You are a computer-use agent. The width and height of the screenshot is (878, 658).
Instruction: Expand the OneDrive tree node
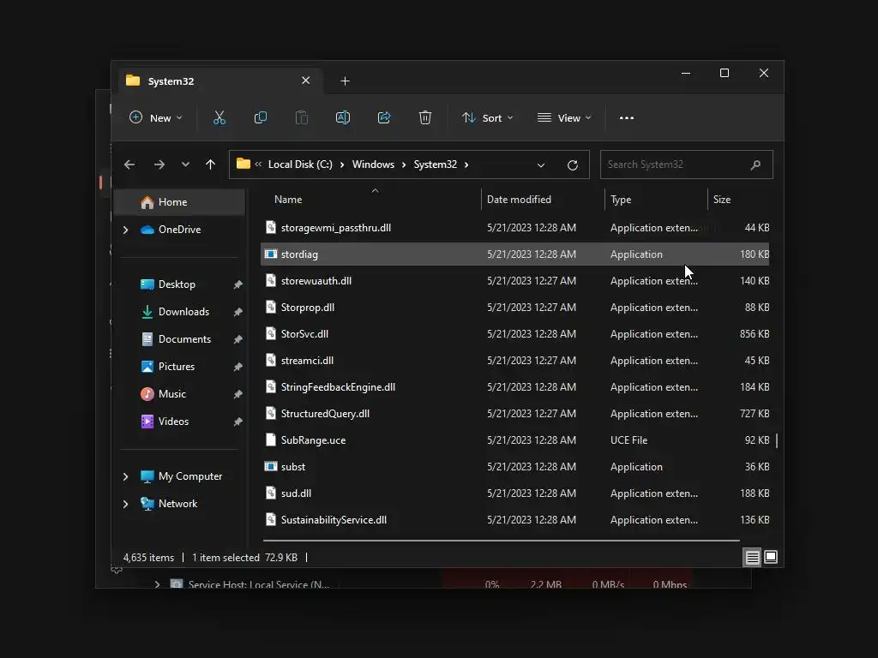[125, 230]
